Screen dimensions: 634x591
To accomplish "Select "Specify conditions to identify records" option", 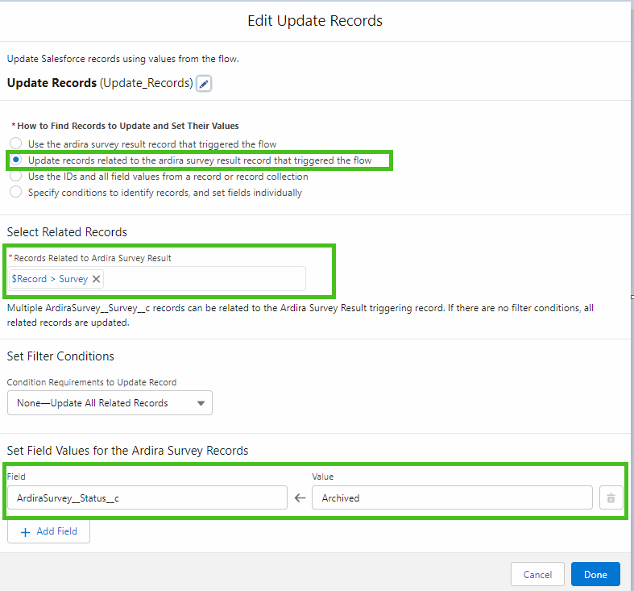I will click(x=16, y=193).
